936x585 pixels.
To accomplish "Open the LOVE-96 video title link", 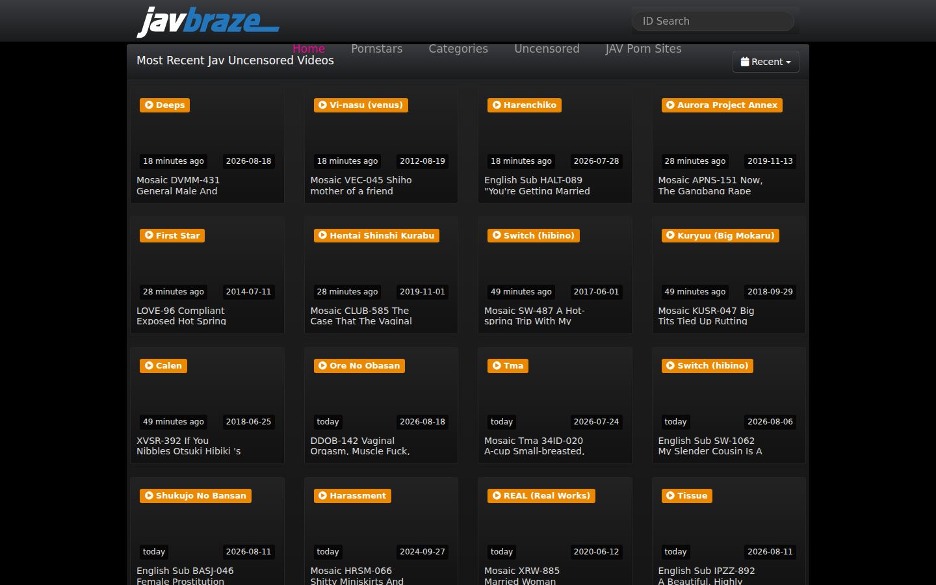I will [181, 316].
